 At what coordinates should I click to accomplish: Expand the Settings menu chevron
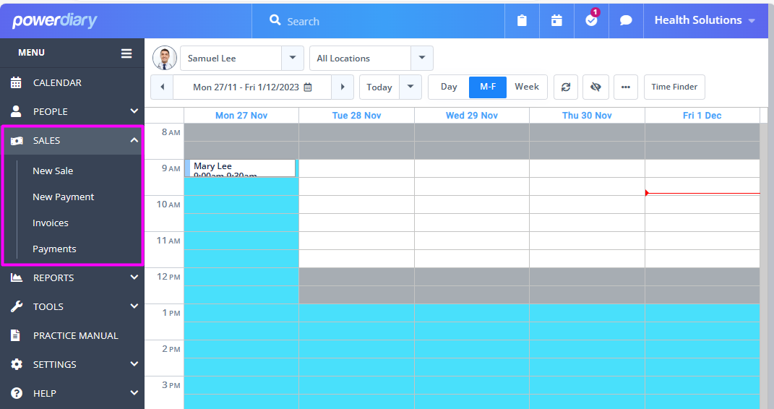pos(134,363)
